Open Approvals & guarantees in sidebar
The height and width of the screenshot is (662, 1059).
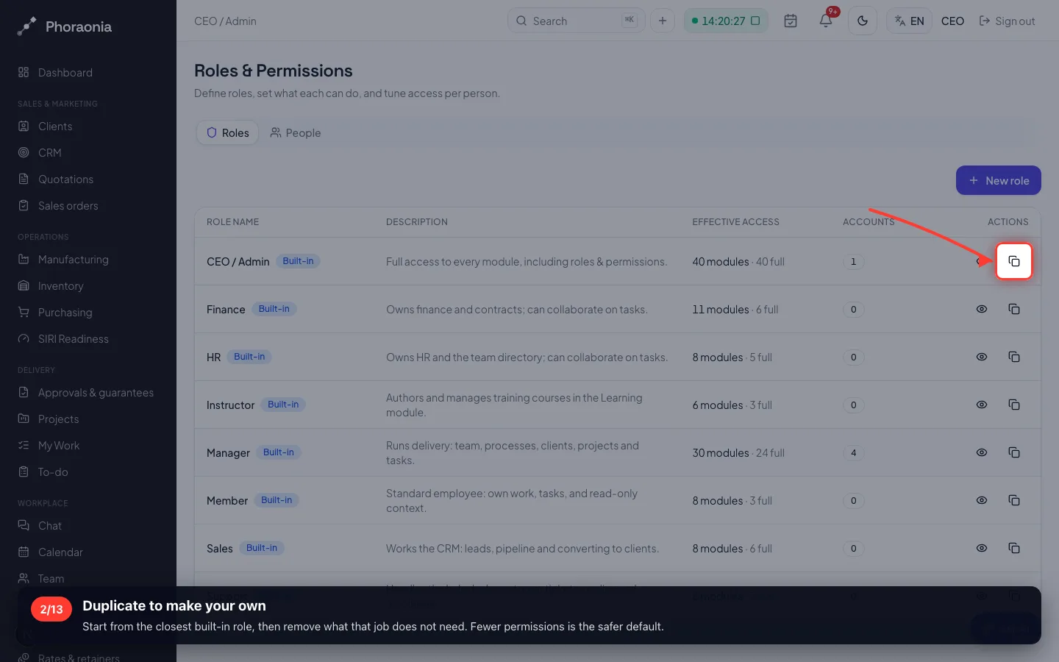click(88, 392)
